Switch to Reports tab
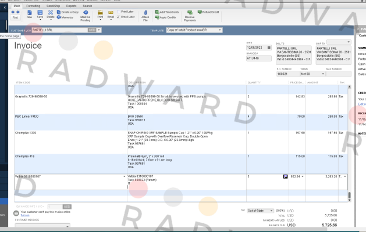The image size is (366, 232). click(71, 6)
